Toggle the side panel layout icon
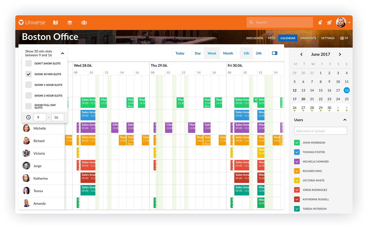Screen dimensions: 368x229 pyautogui.click(x=275, y=53)
